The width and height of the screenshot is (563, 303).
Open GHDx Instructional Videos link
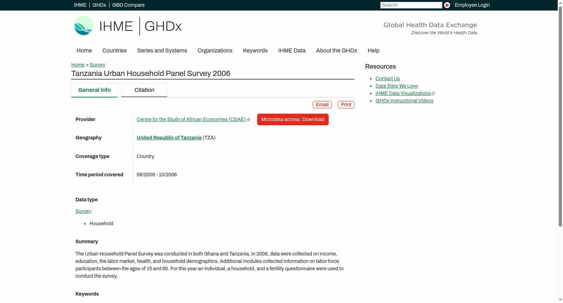[404, 101]
